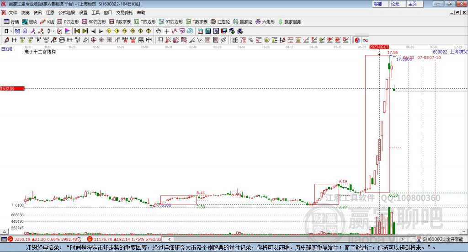Image resolution: width=468 pixels, height=252 pixels.
Task: Click the 赢家服务 dollar sign button
Action: point(290,21)
